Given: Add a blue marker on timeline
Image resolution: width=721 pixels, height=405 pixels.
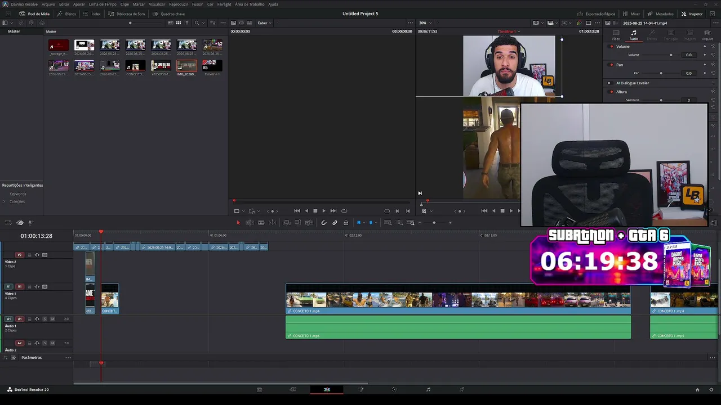Looking at the screenshot, I should coord(370,223).
